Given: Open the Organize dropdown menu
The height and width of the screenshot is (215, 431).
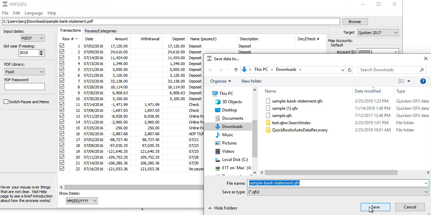Looking at the screenshot, I should (x=220, y=81).
